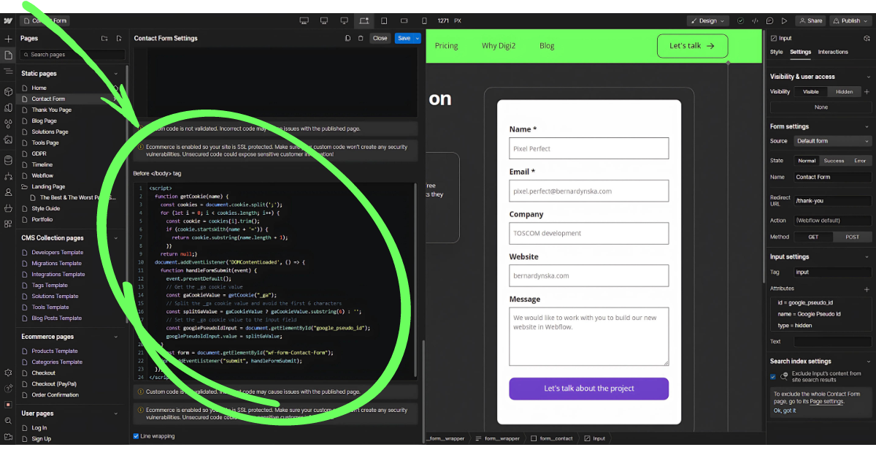The width and height of the screenshot is (876, 458).
Task: Open the Navigator panel
Action: point(8,72)
